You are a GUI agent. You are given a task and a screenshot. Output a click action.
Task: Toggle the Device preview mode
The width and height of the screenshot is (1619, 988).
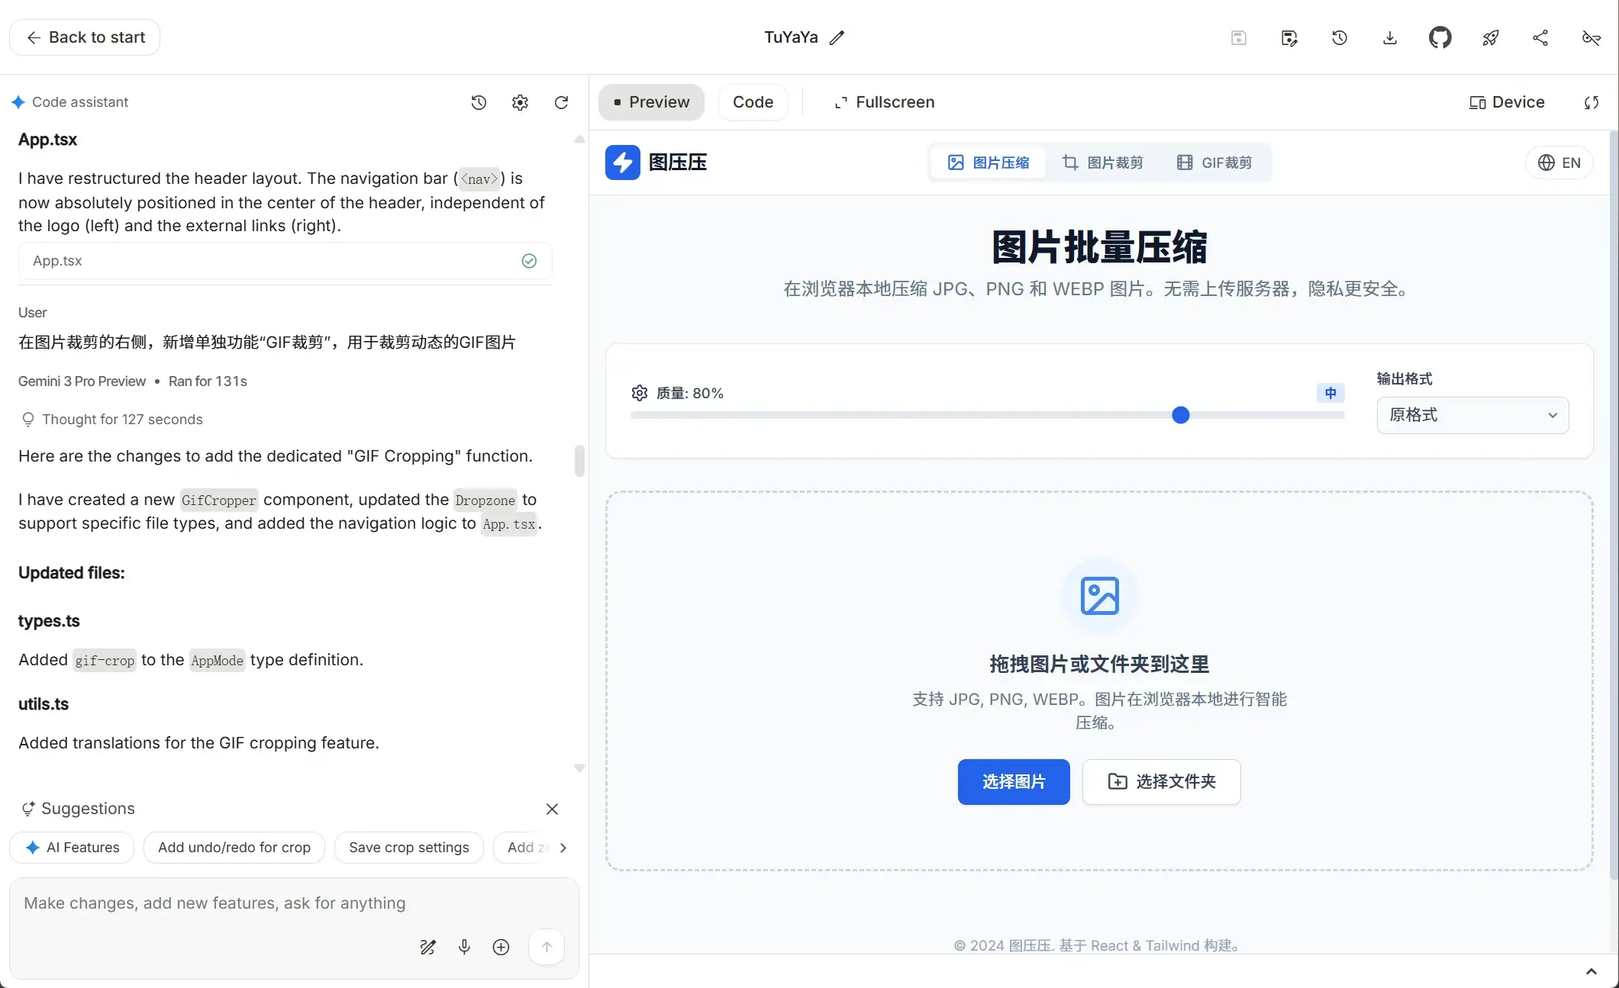click(1507, 102)
